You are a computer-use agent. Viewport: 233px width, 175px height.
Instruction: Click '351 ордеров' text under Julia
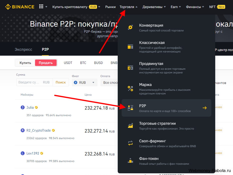(x=35, y=115)
